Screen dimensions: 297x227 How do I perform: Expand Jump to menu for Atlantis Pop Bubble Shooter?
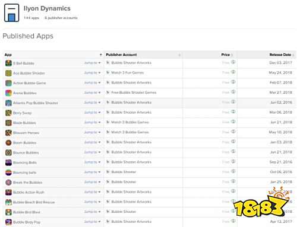pos(93,103)
